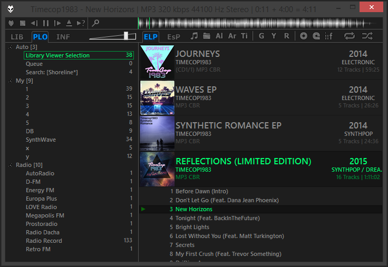Click the music note view icon
This screenshot has width=388, height=267.
coord(194,36)
